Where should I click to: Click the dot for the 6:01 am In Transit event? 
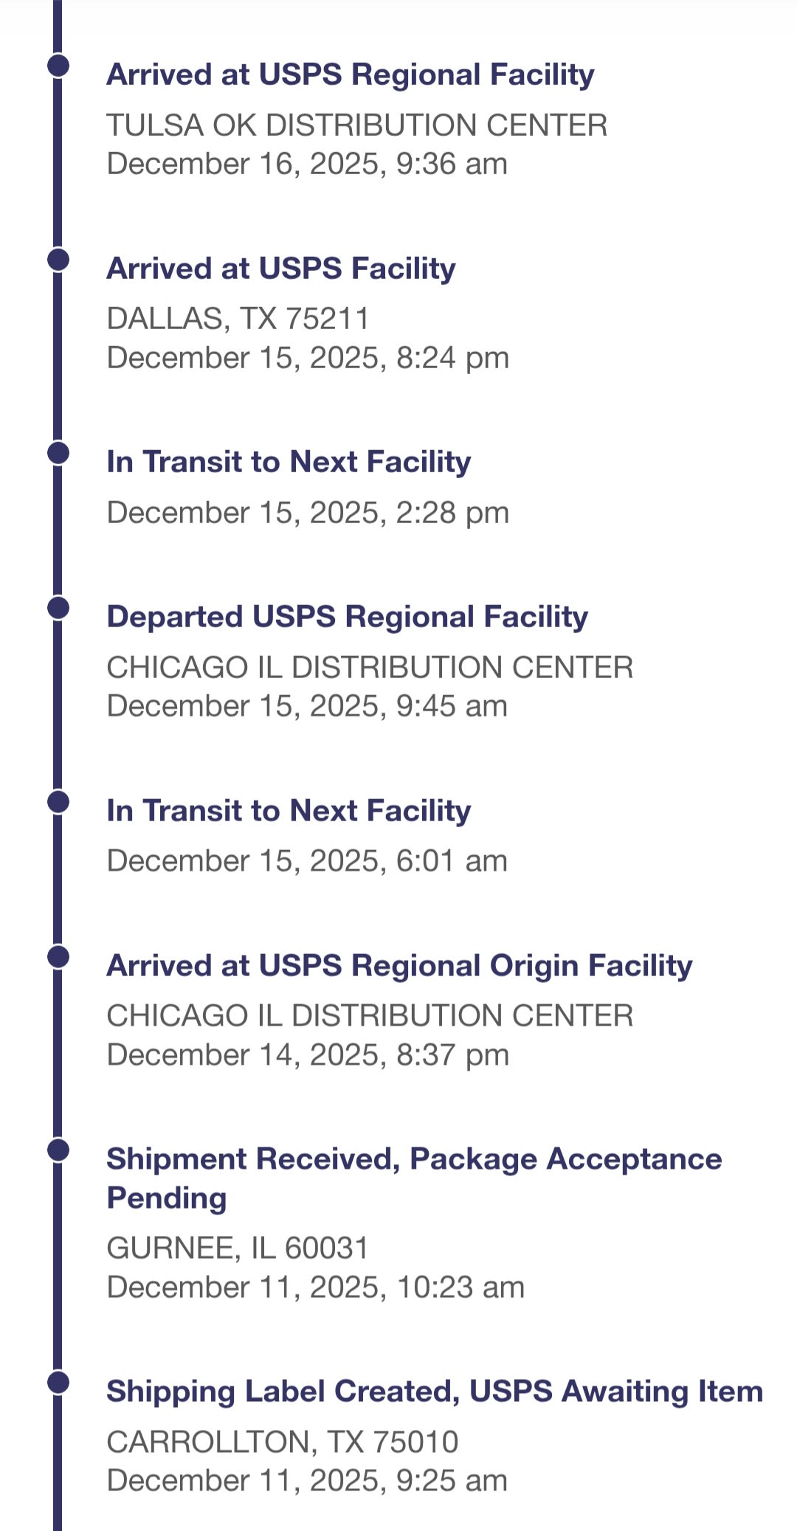point(58,801)
